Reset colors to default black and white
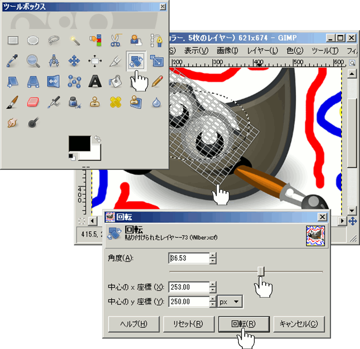Screen dimensions: 360x349 (x=72, y=156)
